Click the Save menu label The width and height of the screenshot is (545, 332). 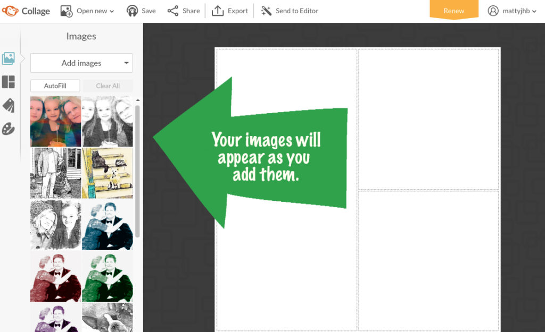click(149, 11)
